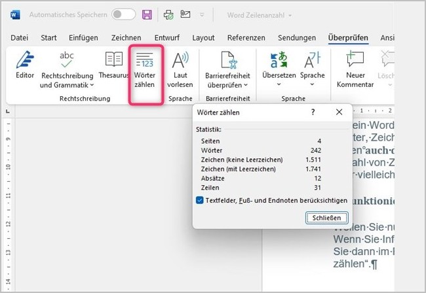Open the Layout ribbon tab

(x=203, y=38)
